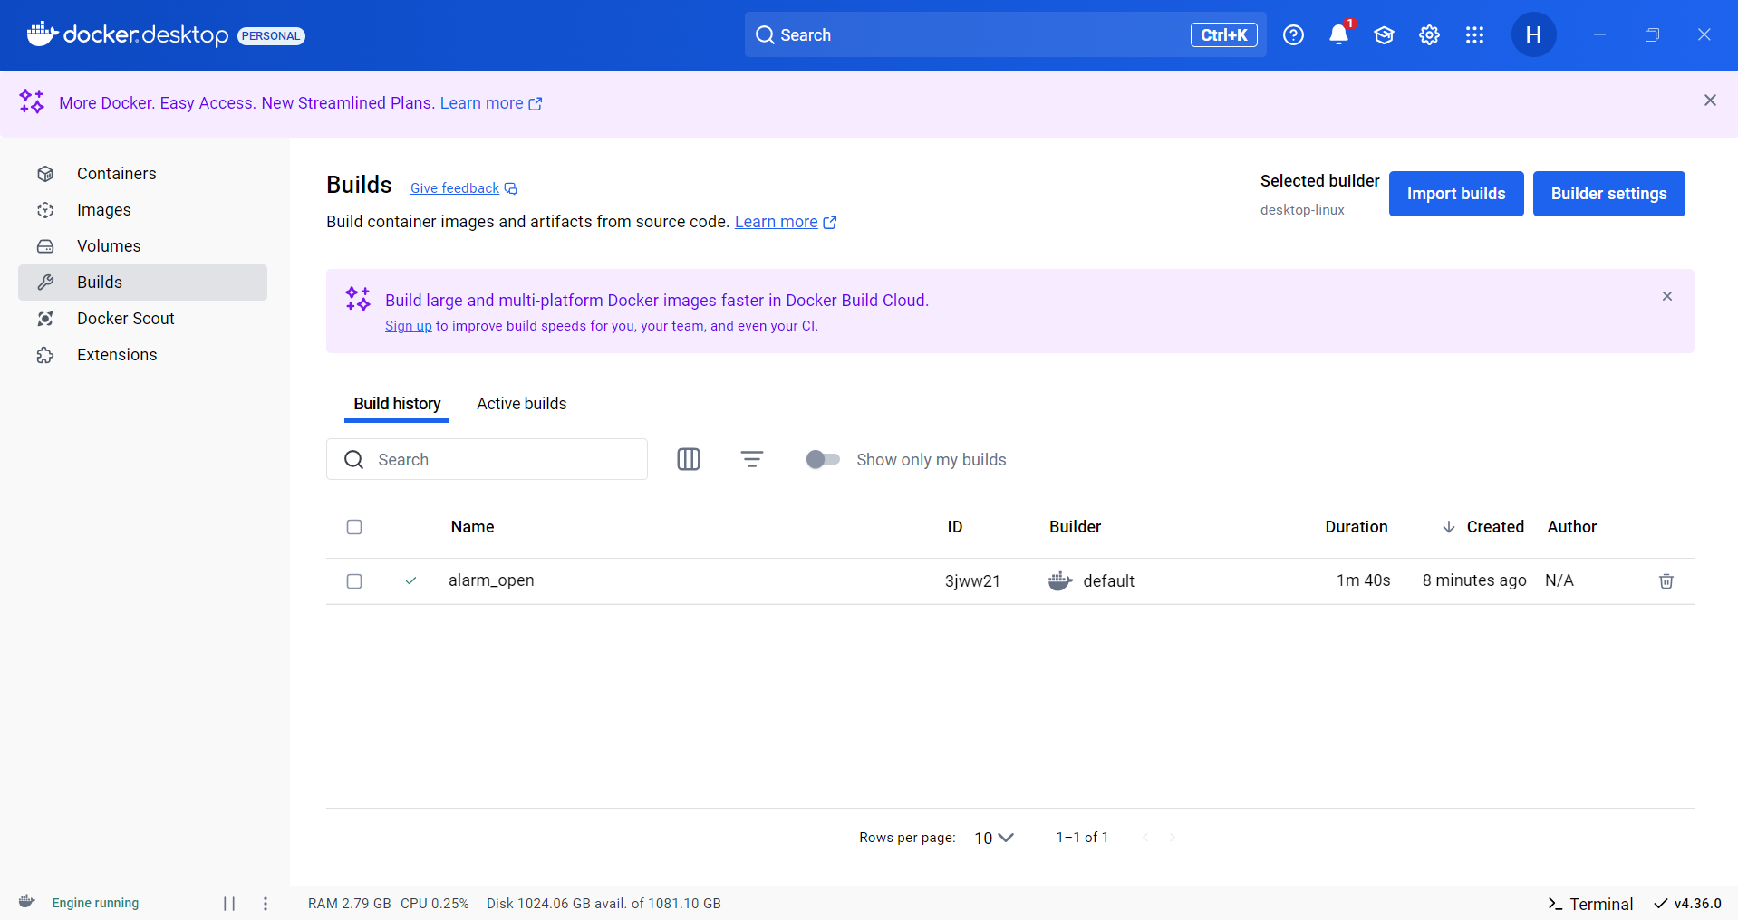Open Containers in the sidebar
1738x920 pixels.
point(142,174)
